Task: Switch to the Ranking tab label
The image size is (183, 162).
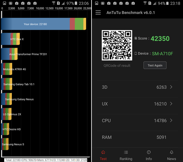Action: [x=126, y=159]
